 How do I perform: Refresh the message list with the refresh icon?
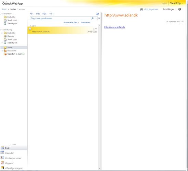(98, 14)
